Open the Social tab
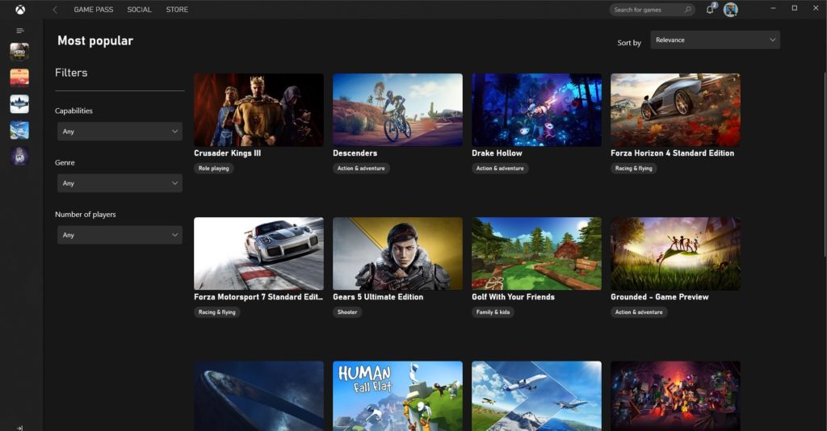The width and height of the screenshot is (827, 431). (139, 10)
